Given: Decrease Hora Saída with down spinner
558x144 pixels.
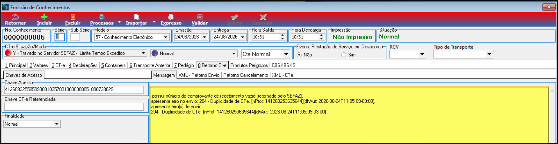Looking at the screenshot, I should 282,39.
